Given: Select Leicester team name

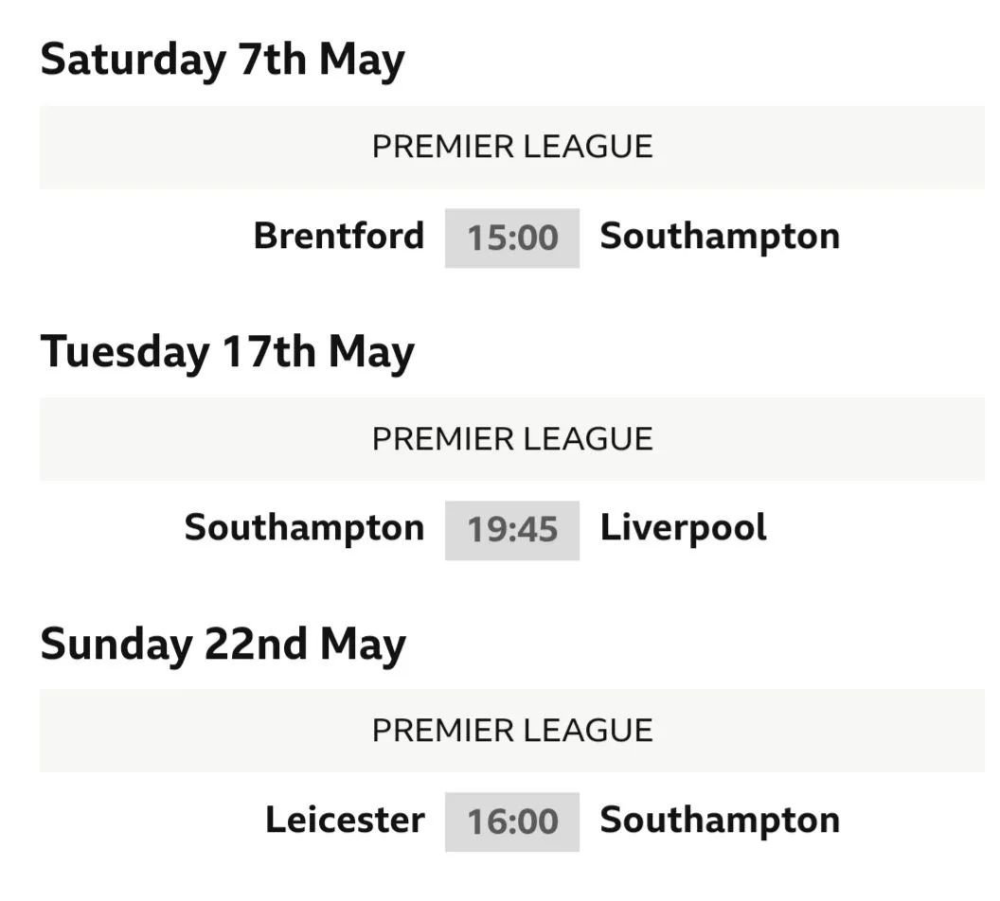Looking at the screenshot, I should point(345,820).
